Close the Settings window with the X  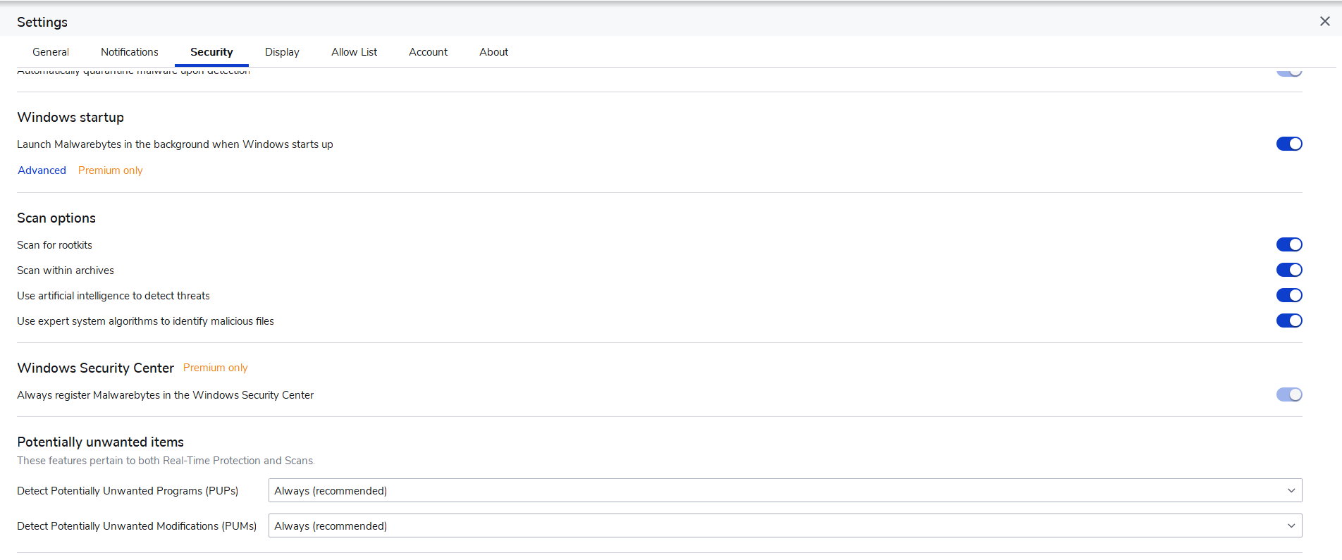1324,21
